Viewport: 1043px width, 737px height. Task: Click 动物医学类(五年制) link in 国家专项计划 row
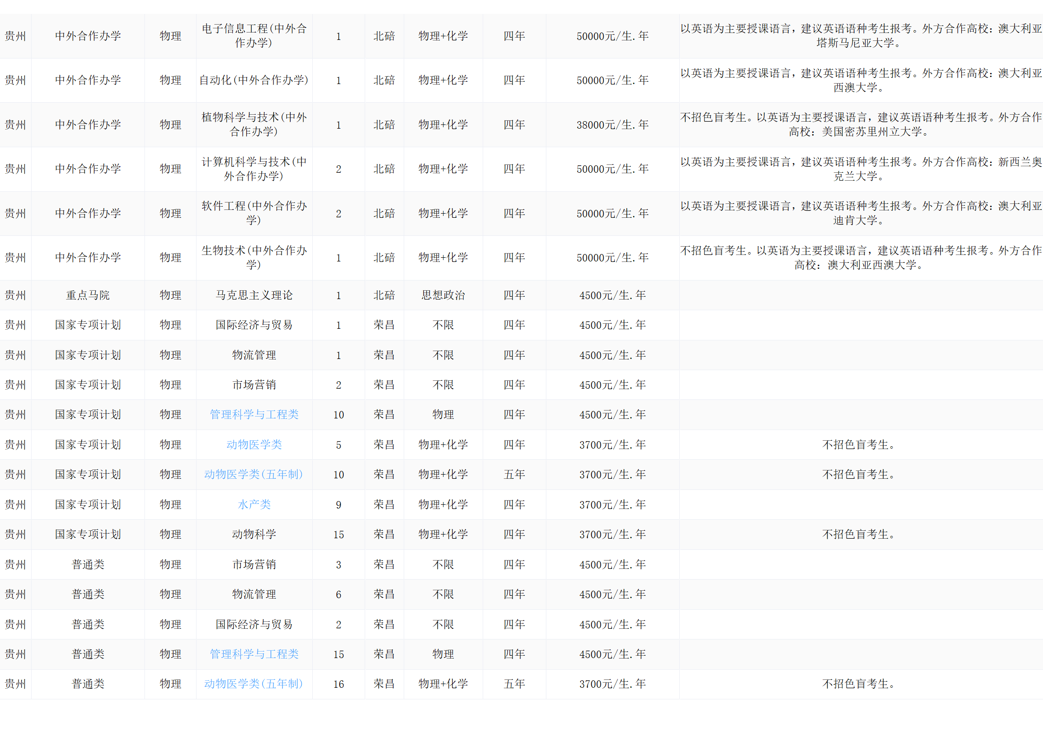click(x=253, y=474)
